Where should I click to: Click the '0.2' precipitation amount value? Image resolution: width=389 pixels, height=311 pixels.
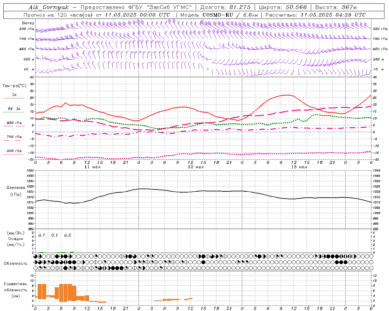coord(67,235)
